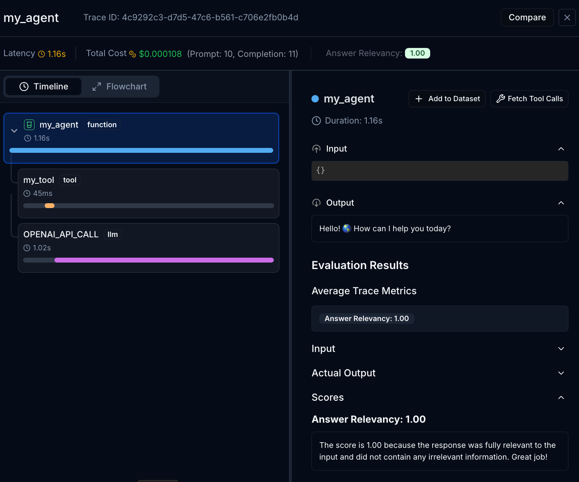579x482 pixels.
Task: Click the Compare button
Action: click(x=527, y=17)
